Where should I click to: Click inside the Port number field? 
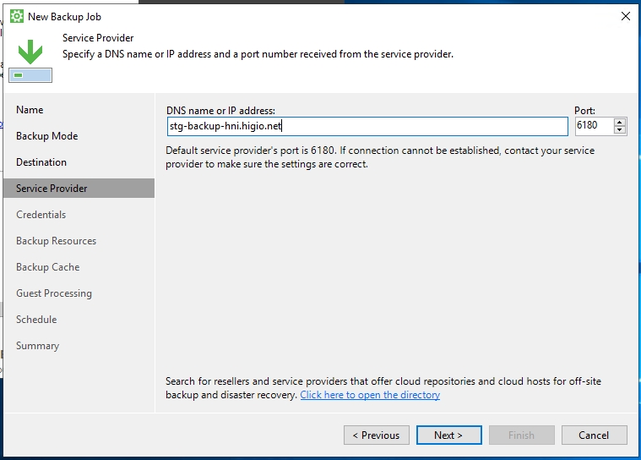(x=593, y=126)
